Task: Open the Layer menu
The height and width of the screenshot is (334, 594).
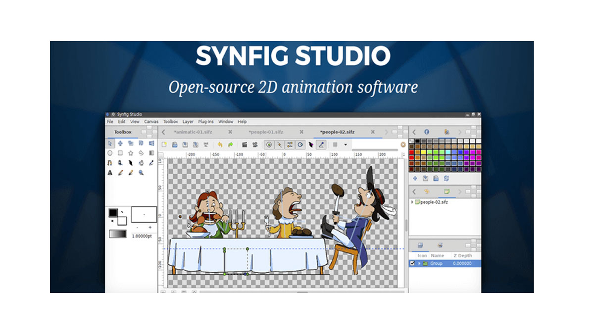Action: 187,121
